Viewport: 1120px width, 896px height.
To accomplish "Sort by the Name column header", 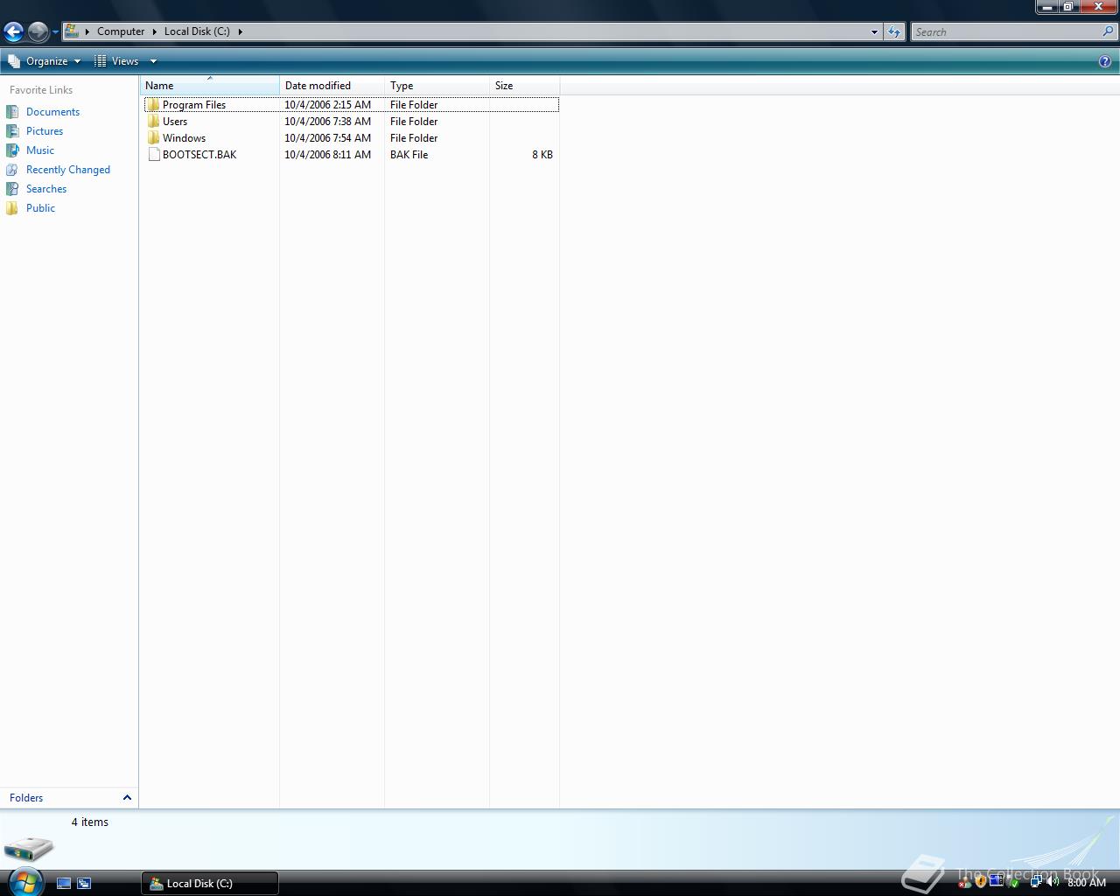I will coord(210,86).
